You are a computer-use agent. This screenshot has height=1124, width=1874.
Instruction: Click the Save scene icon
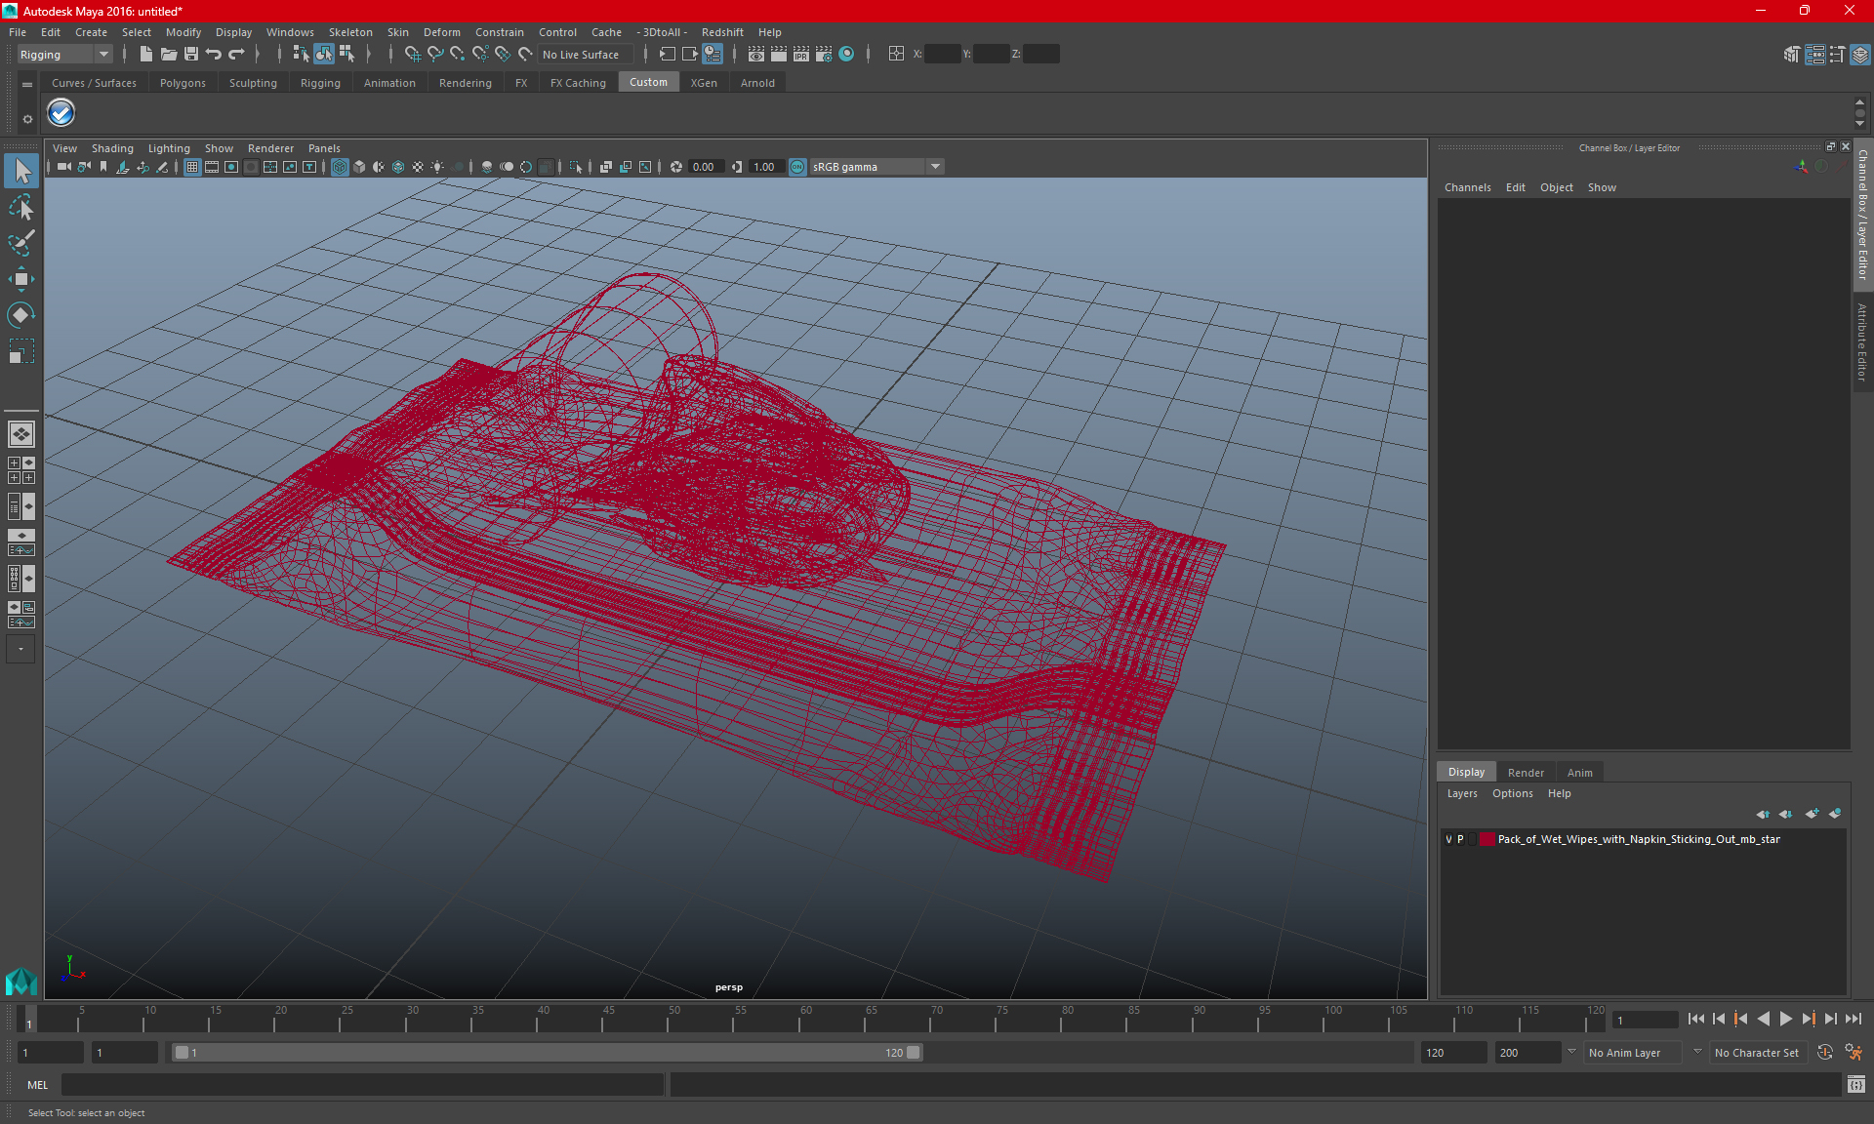click(x=191, y=55)
